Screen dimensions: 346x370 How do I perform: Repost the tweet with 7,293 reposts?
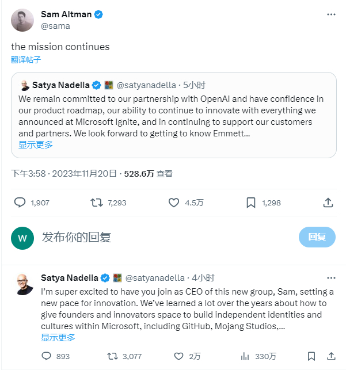(97, 203)
